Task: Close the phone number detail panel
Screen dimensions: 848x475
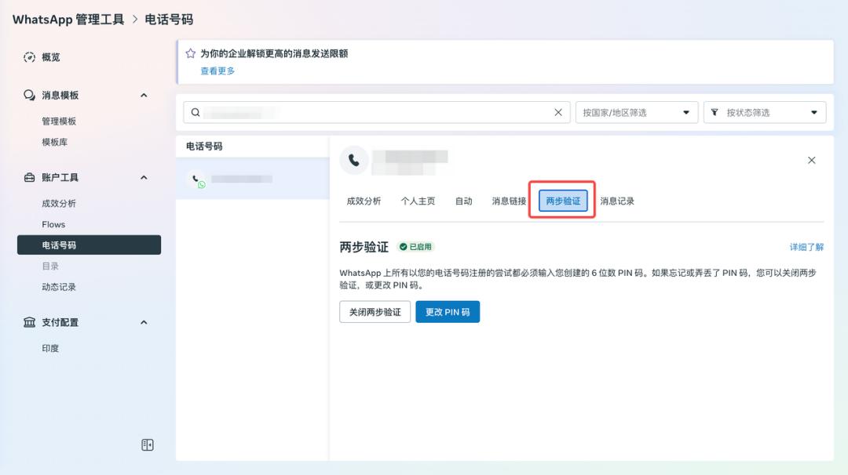Action: point(812,160)
